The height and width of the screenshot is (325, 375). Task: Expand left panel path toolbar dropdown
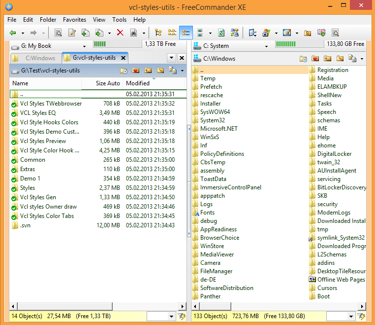182,71
